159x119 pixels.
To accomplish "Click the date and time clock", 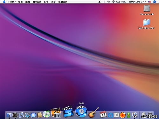I will click(137, 2).
